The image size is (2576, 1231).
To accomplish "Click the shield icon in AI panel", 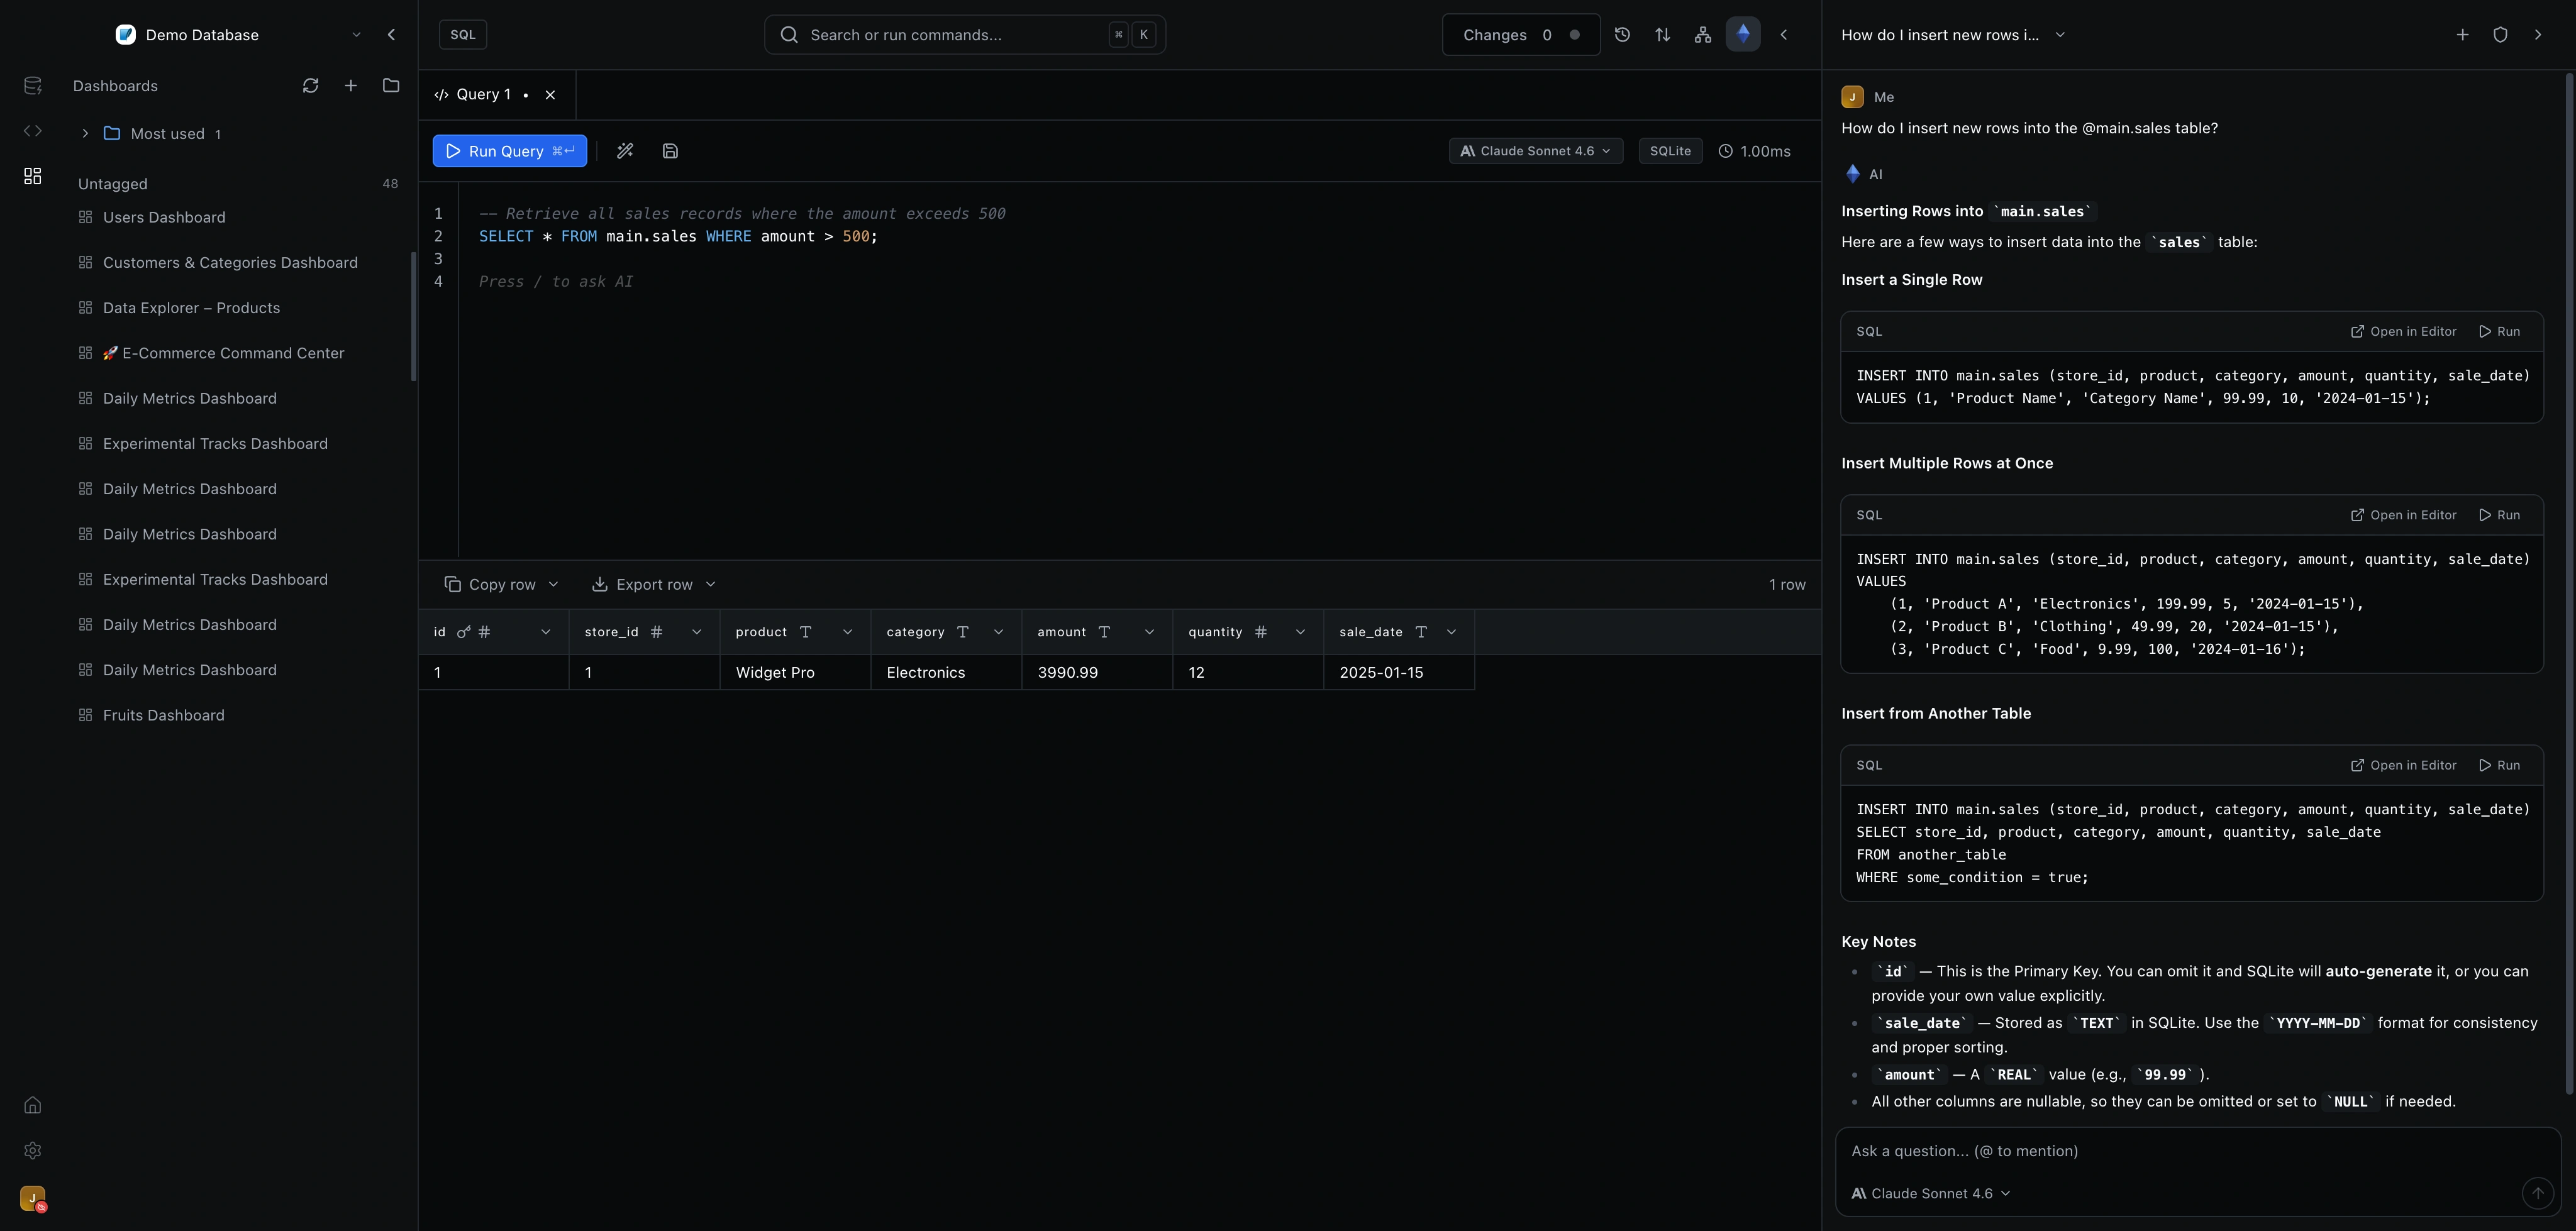I will pyautogui.click(x=2500, y=35).
